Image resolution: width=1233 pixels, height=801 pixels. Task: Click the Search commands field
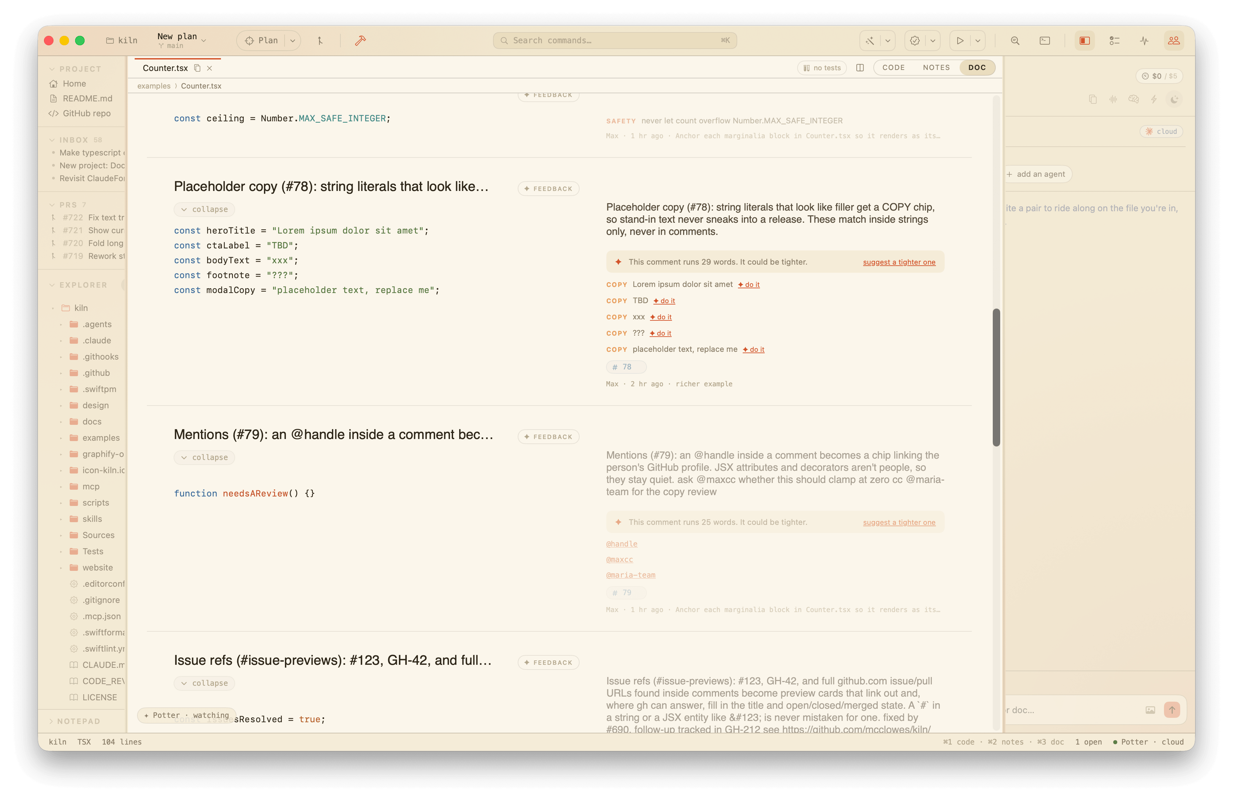[614, 40]
